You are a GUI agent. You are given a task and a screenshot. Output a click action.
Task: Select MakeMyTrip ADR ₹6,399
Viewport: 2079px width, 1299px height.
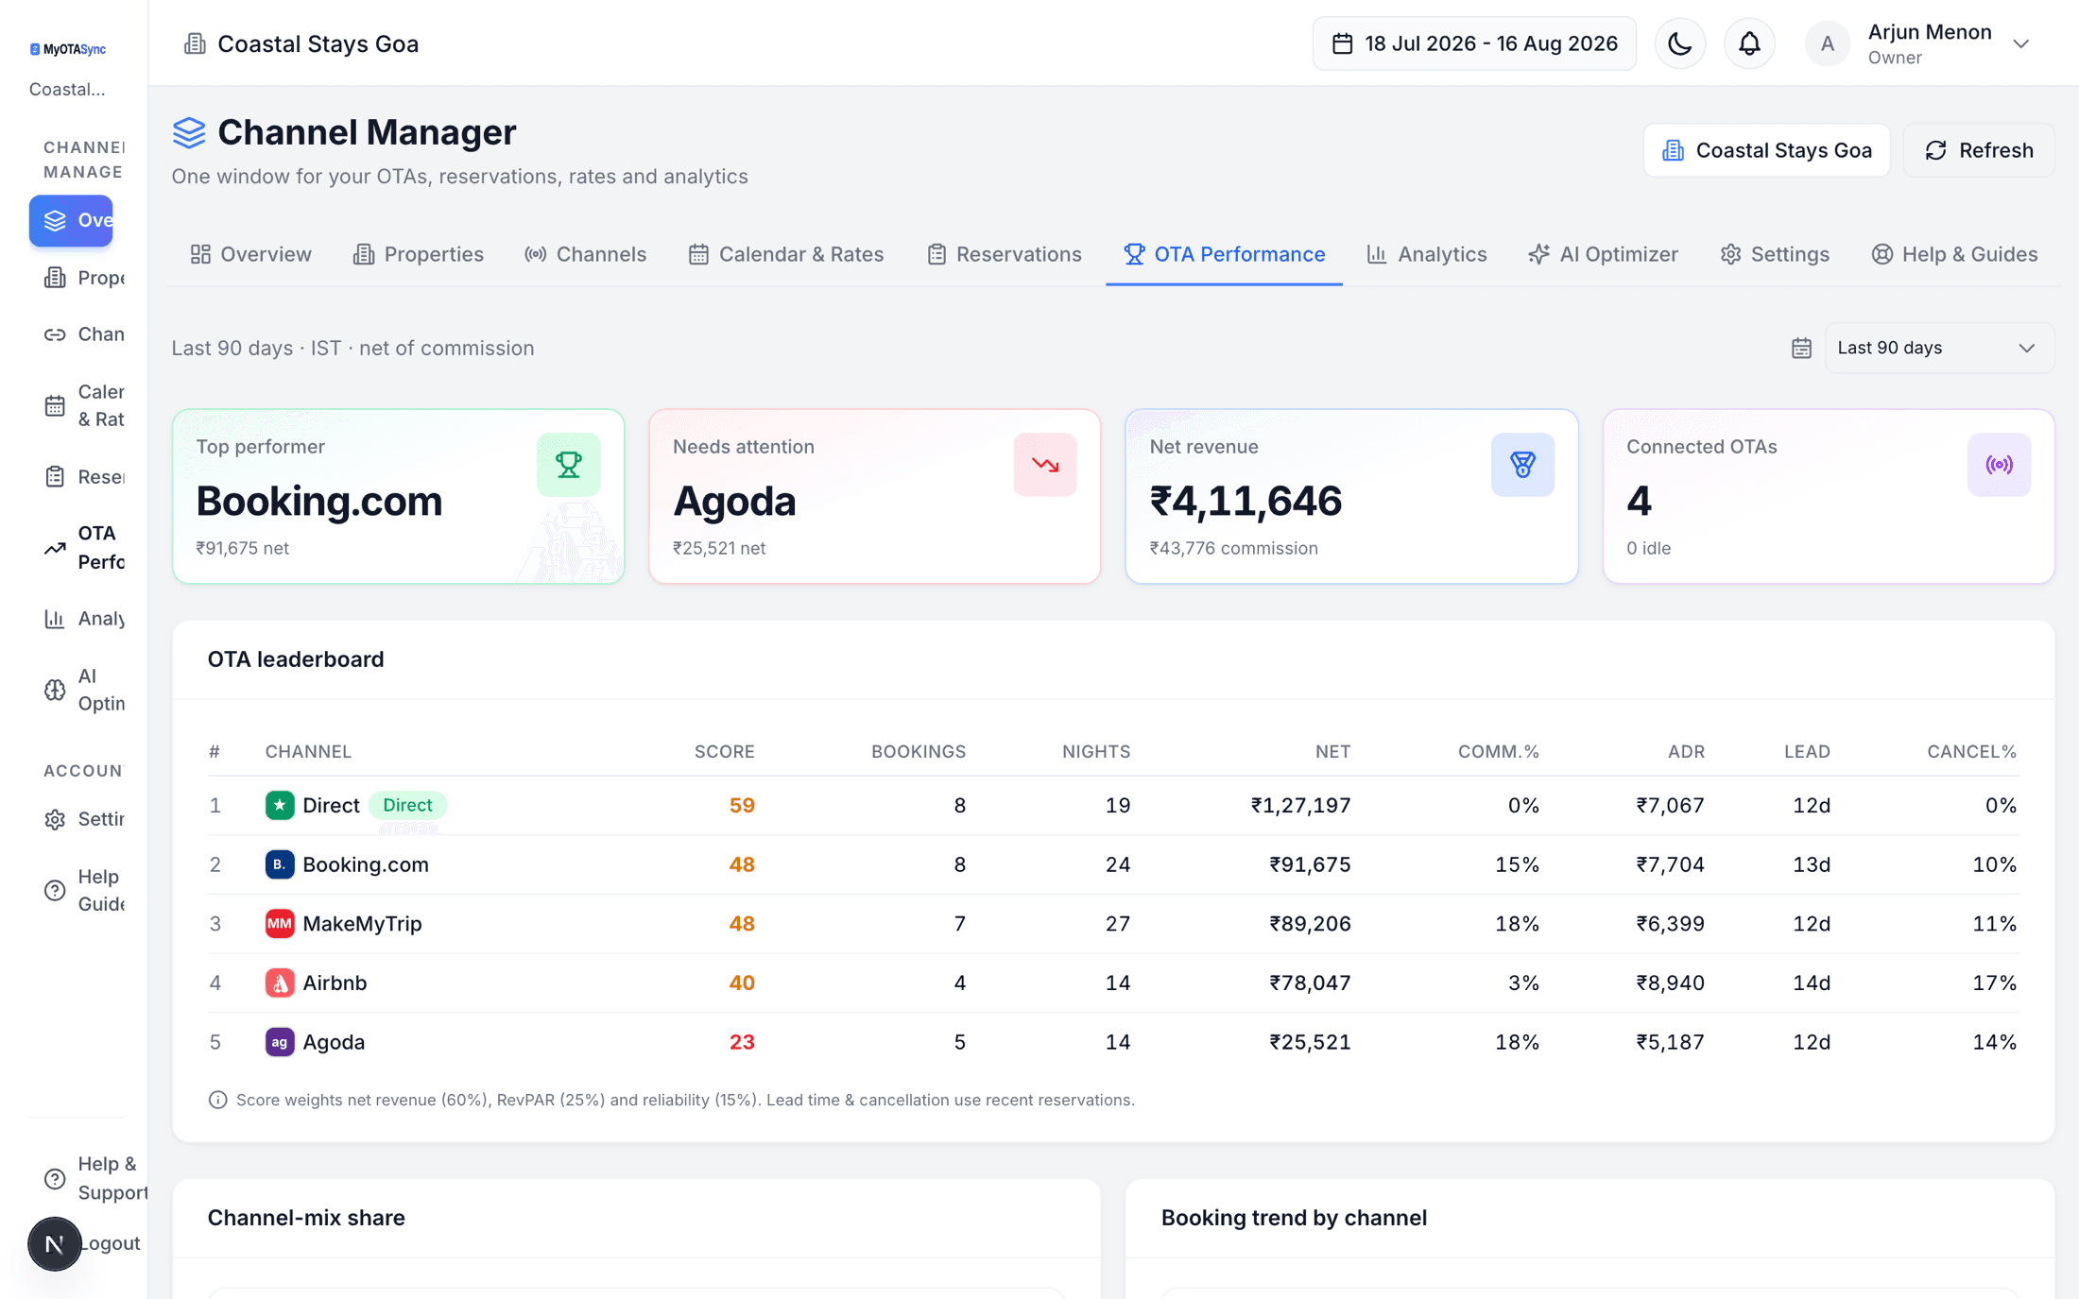1670,923
